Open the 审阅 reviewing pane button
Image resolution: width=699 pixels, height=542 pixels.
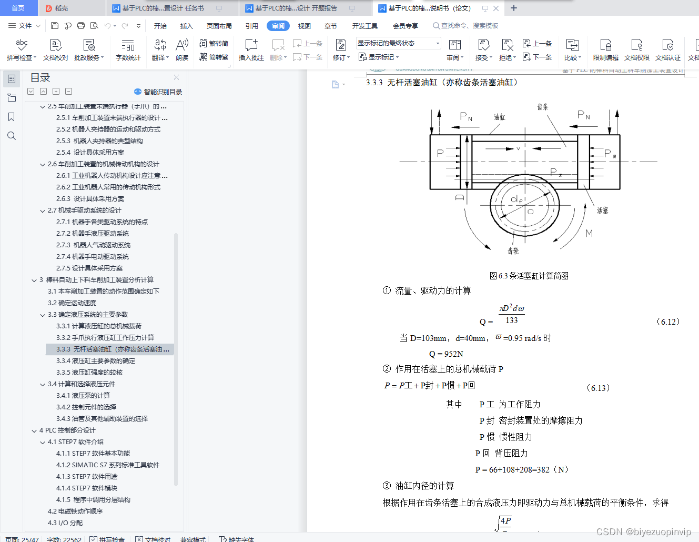(455, 50)
